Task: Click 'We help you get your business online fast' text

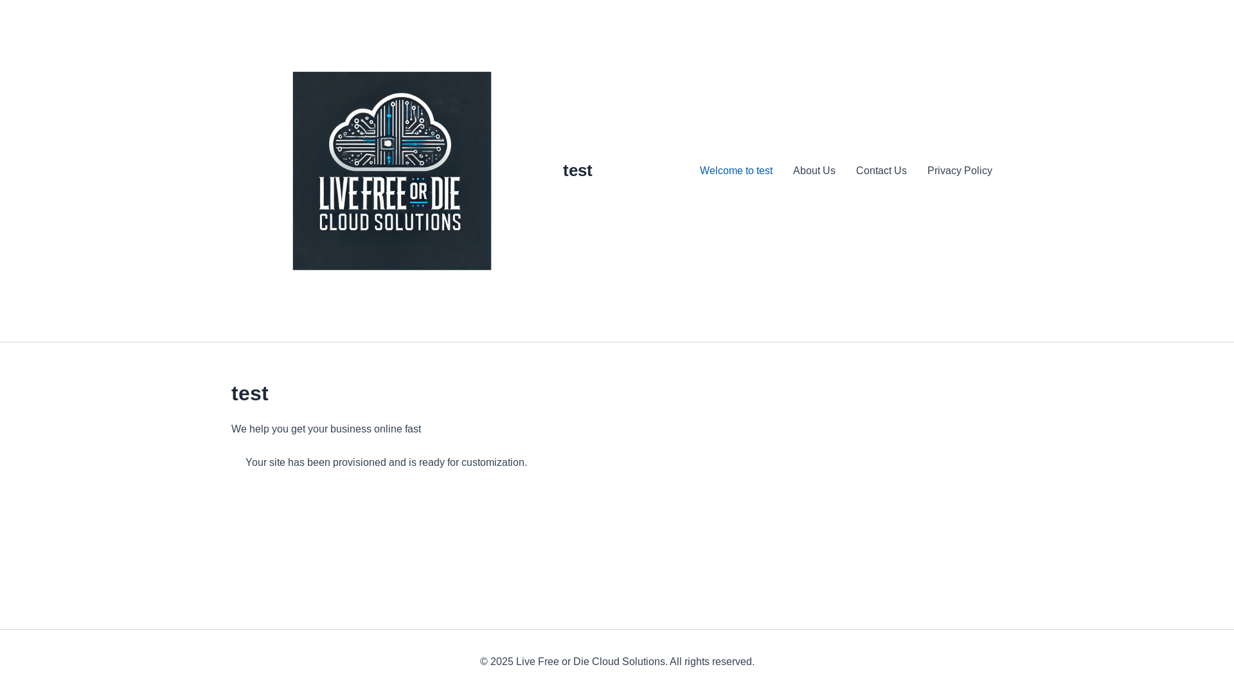Action: (x=326, y=429)
